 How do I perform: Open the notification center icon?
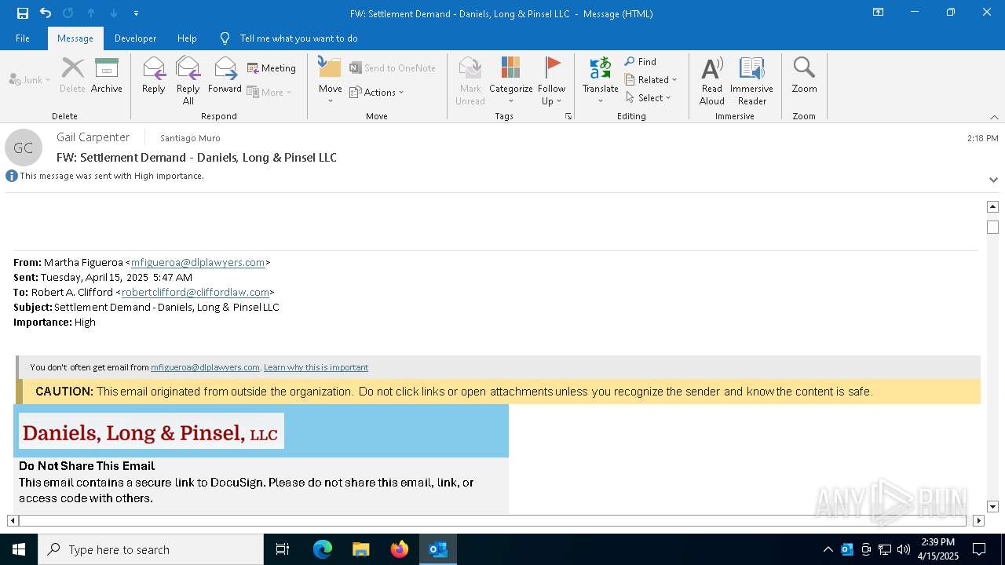tap(979, 549)
